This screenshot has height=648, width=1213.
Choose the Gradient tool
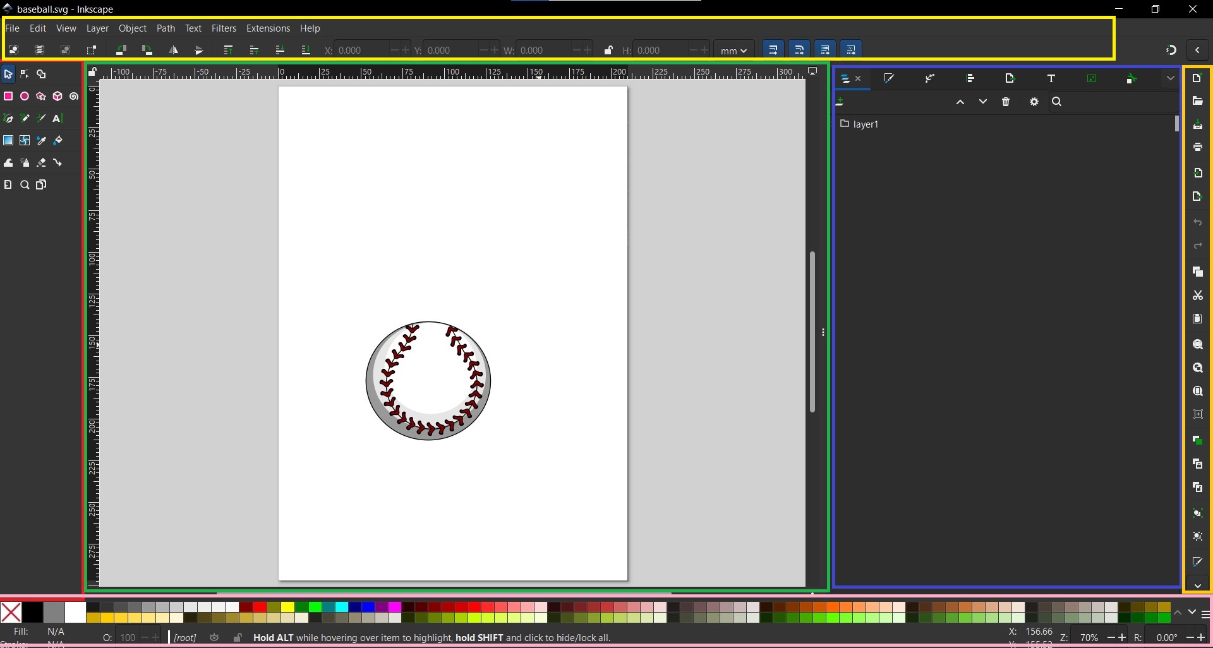pos(8,141)
